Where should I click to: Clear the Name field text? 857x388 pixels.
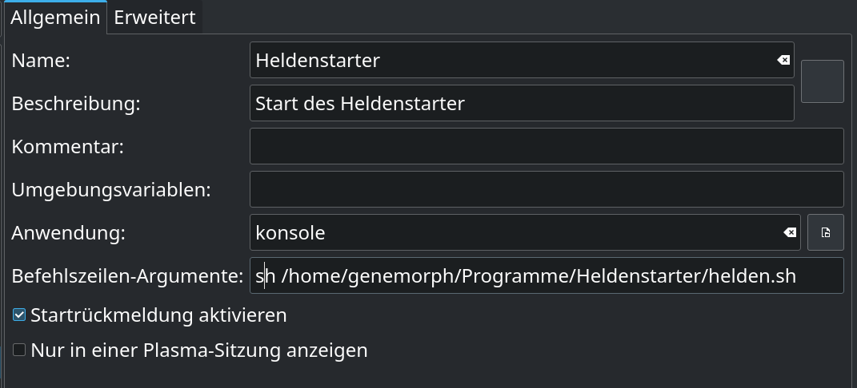click(783, 60)
